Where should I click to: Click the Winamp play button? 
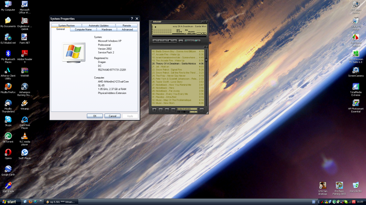tap(160, 41)
